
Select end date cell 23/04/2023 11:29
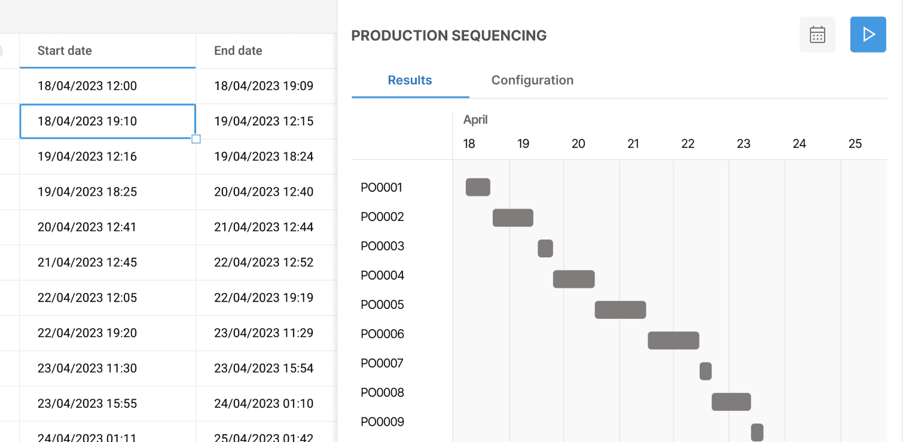click(267, 333)
